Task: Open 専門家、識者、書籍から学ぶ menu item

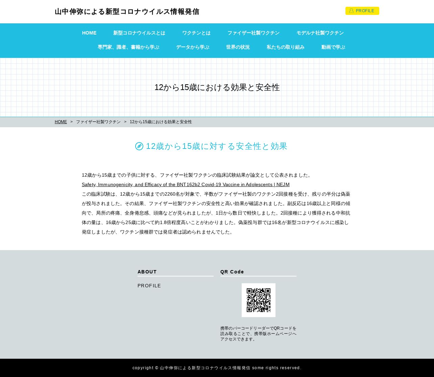Action: click(128, 47)
